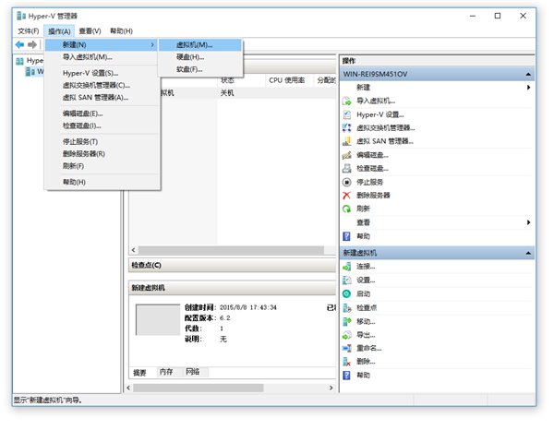The height and width of the screenshot is (430, 554).
Task: Open the 新建(N) submenu in the 操作 menu
Action: [x=102, y=44]
